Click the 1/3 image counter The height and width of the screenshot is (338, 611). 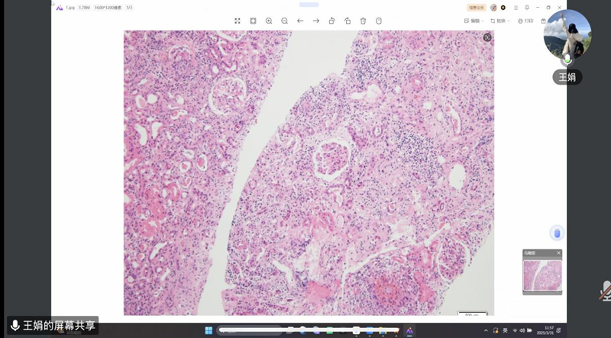click(129, 8)
